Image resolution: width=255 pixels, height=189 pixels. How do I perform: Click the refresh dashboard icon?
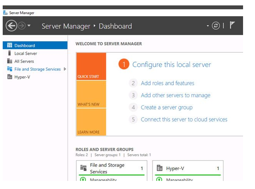pos(216,25)
